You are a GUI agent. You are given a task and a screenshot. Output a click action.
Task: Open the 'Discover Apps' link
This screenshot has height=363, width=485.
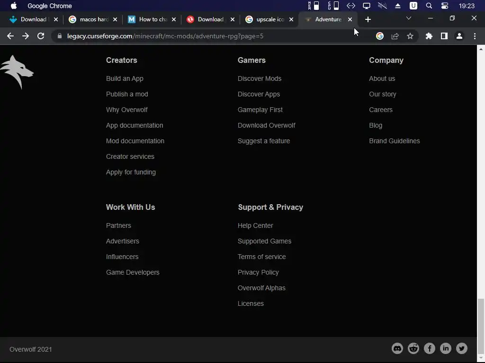point(259,94)
